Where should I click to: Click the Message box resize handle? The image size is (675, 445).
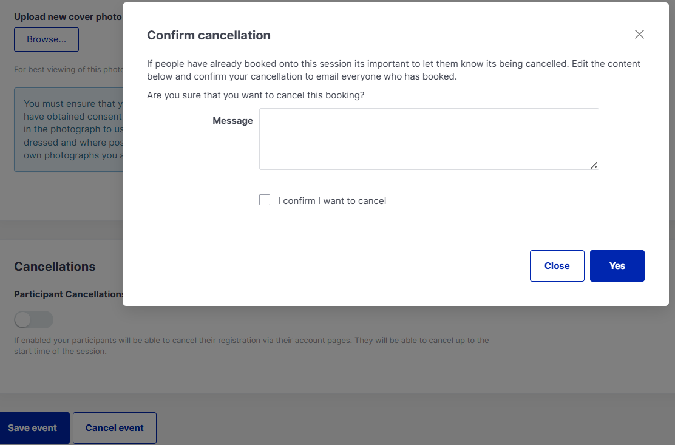[594, 165]
